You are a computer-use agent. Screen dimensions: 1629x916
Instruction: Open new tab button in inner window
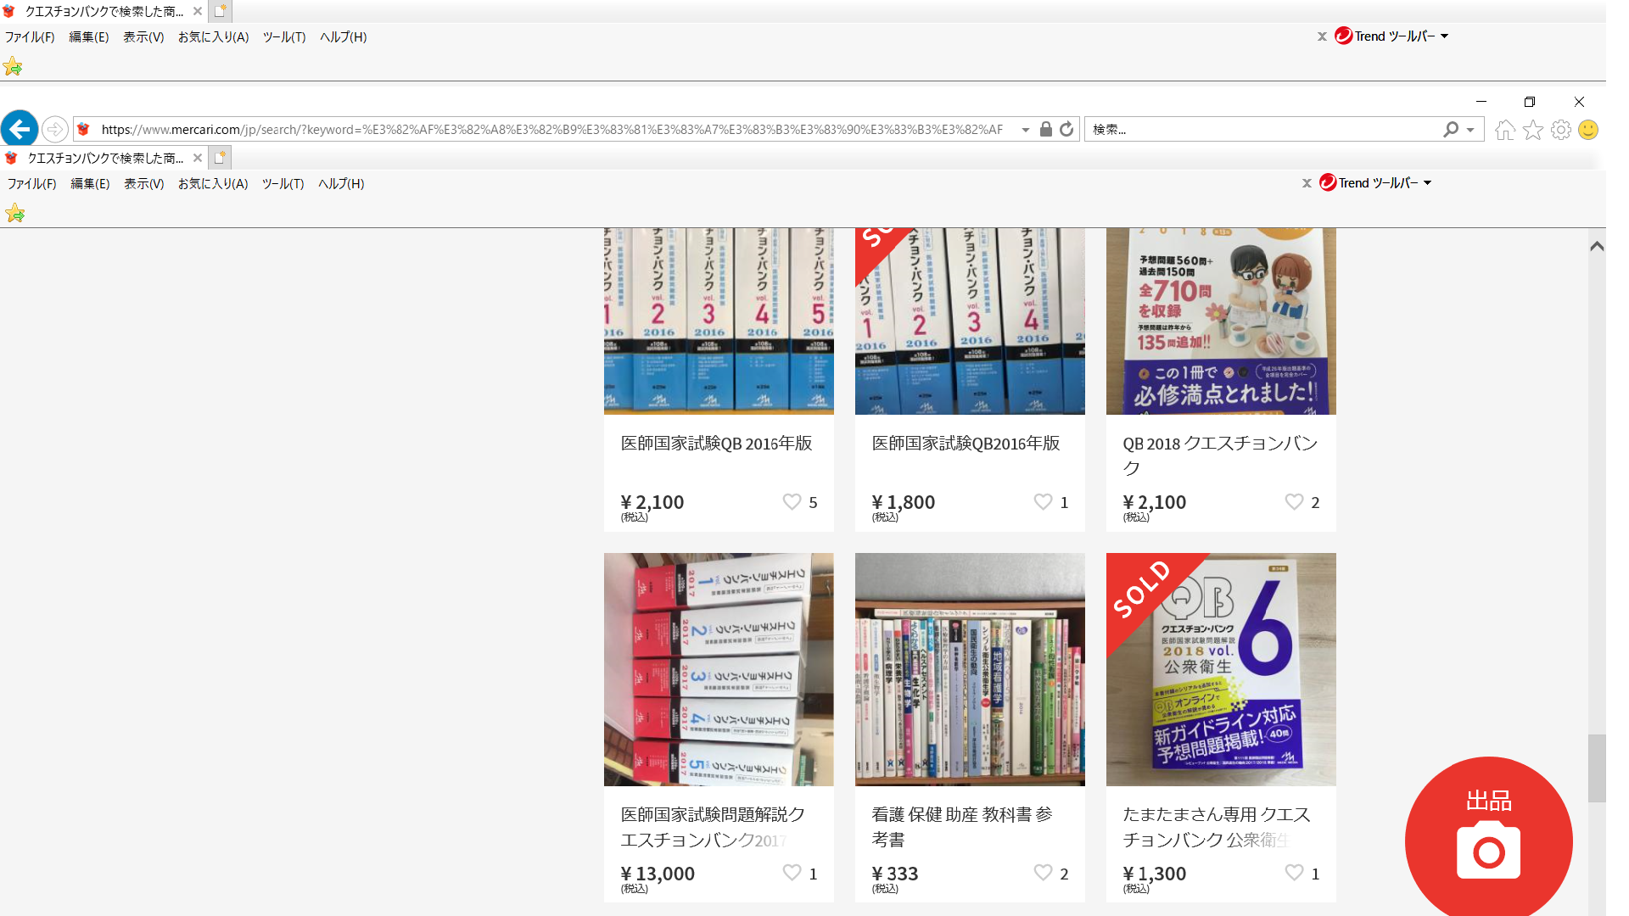tap(221, 157)
